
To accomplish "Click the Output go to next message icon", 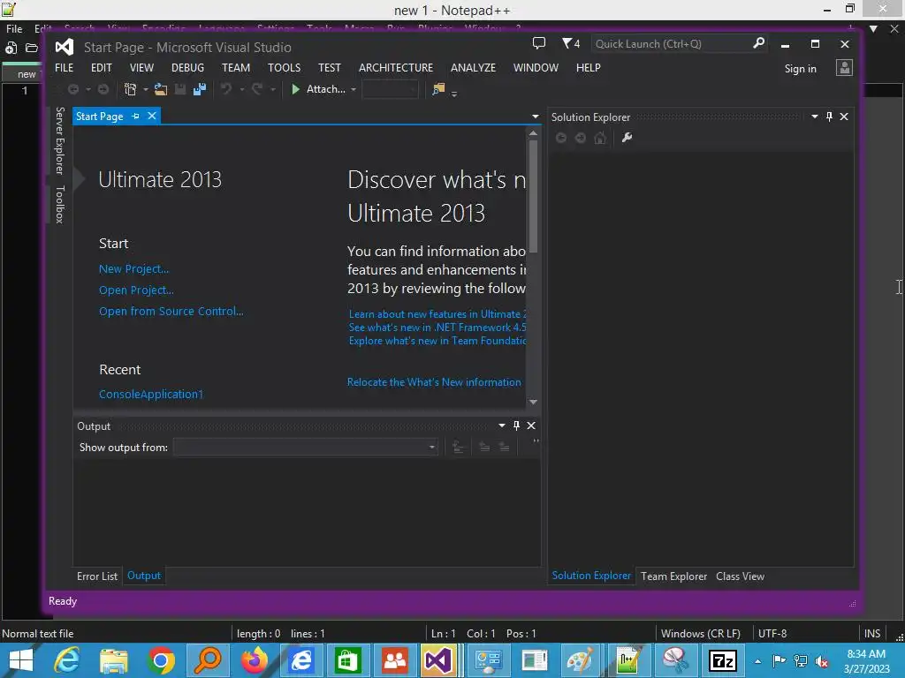I will [x=504, y=448].
